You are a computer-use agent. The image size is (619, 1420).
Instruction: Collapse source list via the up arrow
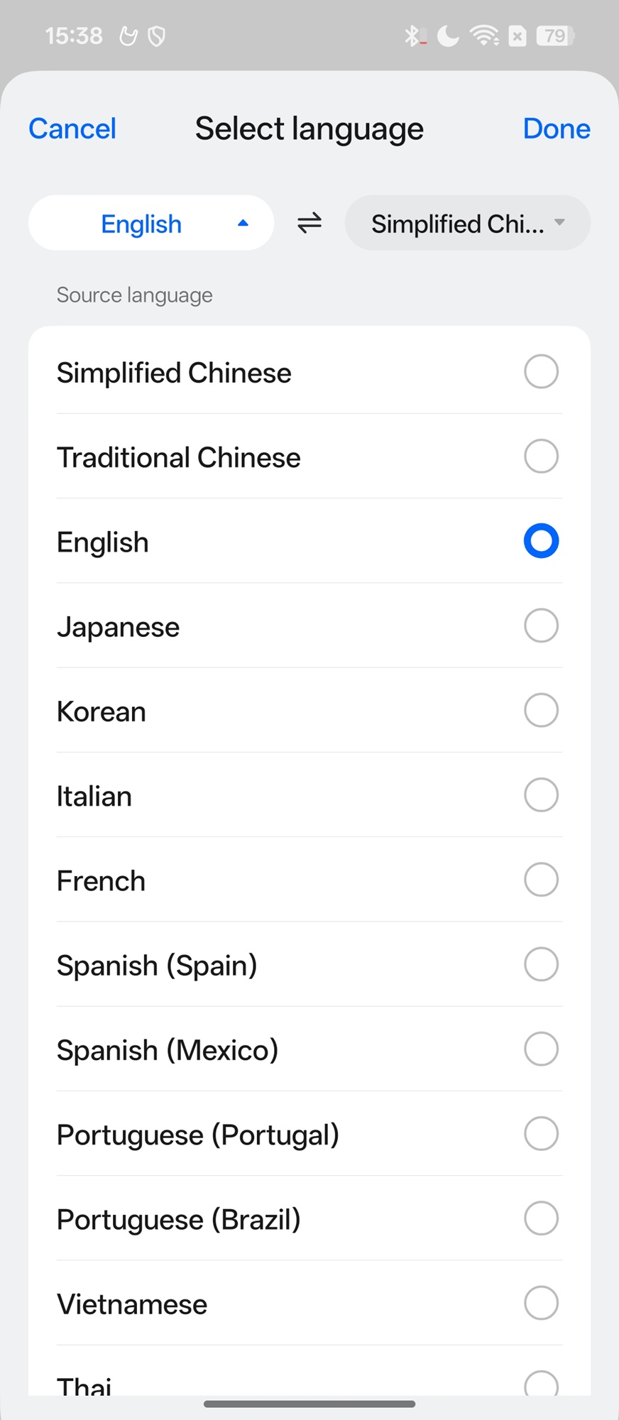[x=243, y=224]
